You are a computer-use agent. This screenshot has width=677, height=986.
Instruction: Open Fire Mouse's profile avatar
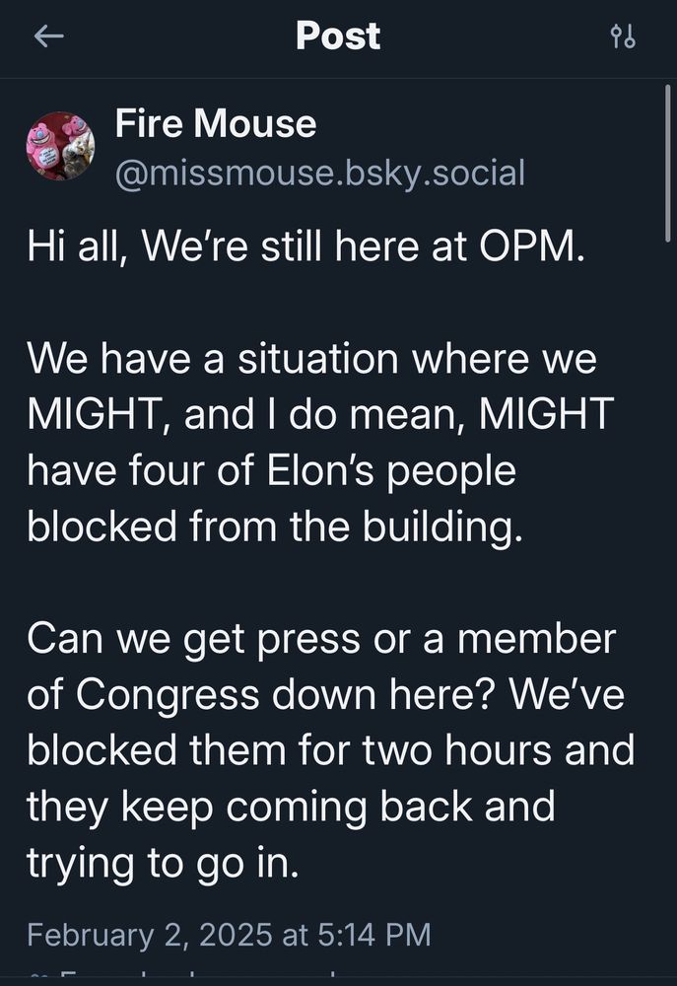pos(60,146)
